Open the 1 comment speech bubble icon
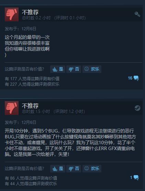Screen dimensions: 145x191 (136, 178)
